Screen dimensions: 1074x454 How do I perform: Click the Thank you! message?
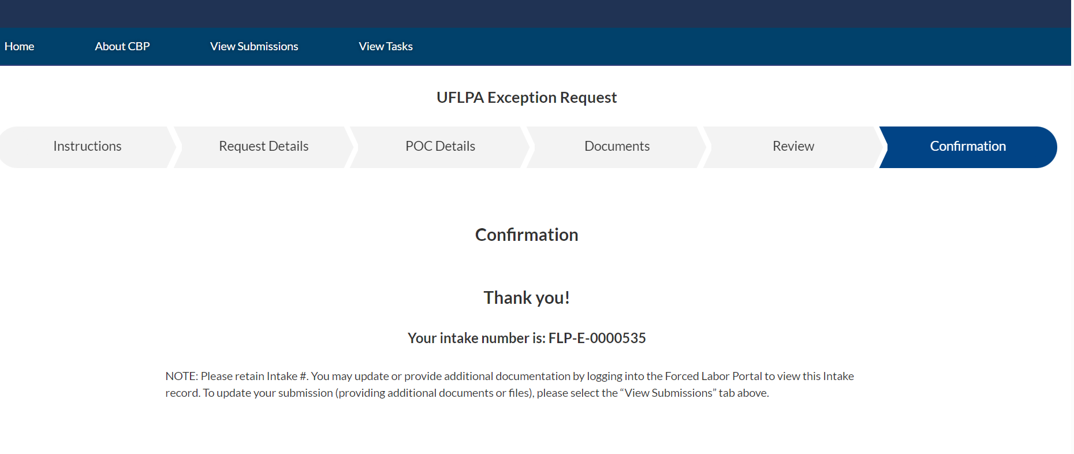(x=527, y=298)
